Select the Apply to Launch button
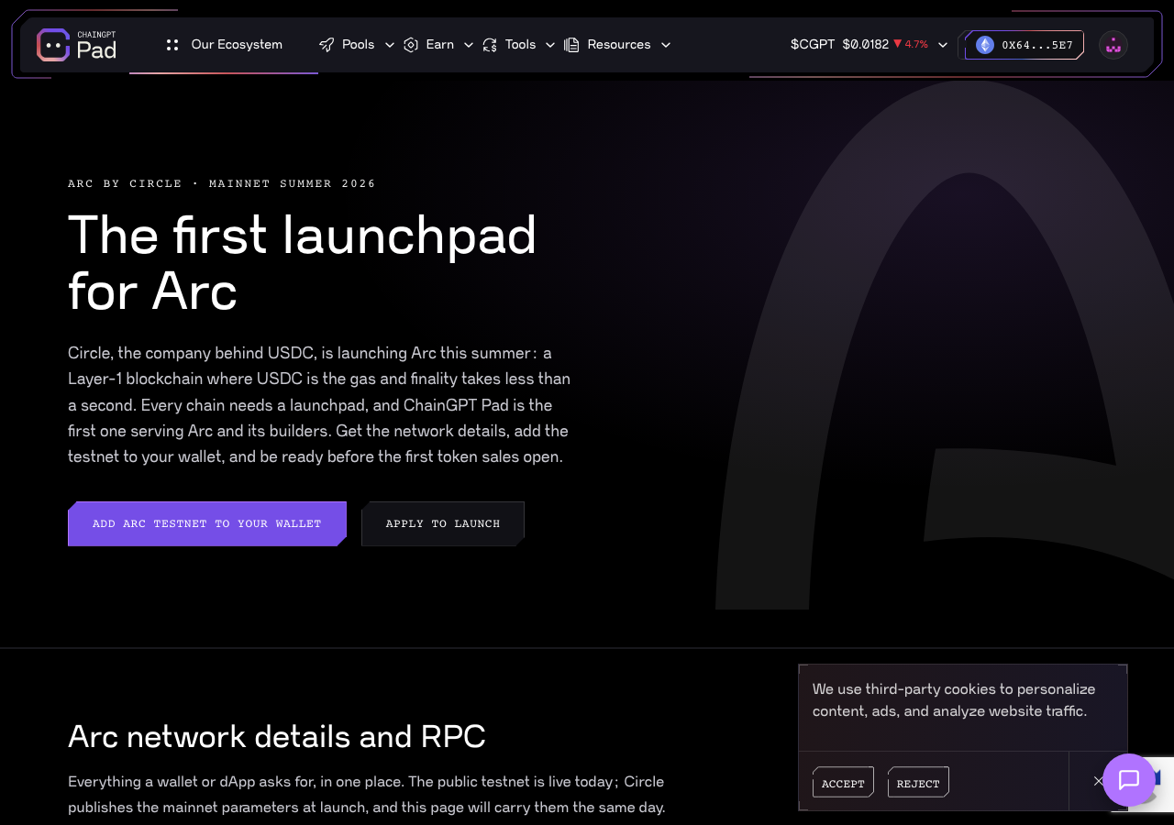This screenshot has height=825, width=1174. (x=443, y=523)
